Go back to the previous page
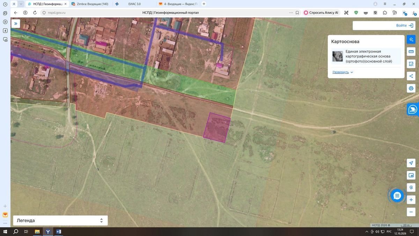The width and height of the screenshot is (419, 236). coord(15,13)
